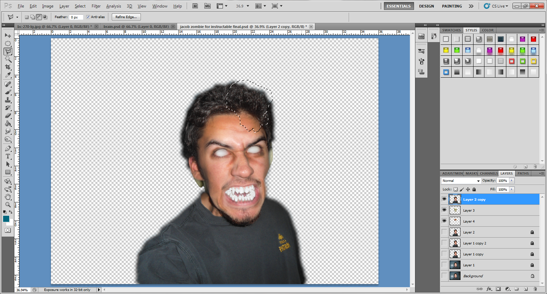The image size is (547, 294).
Task: Expand more workspaces chevron
Action: (x=471, y=6)
